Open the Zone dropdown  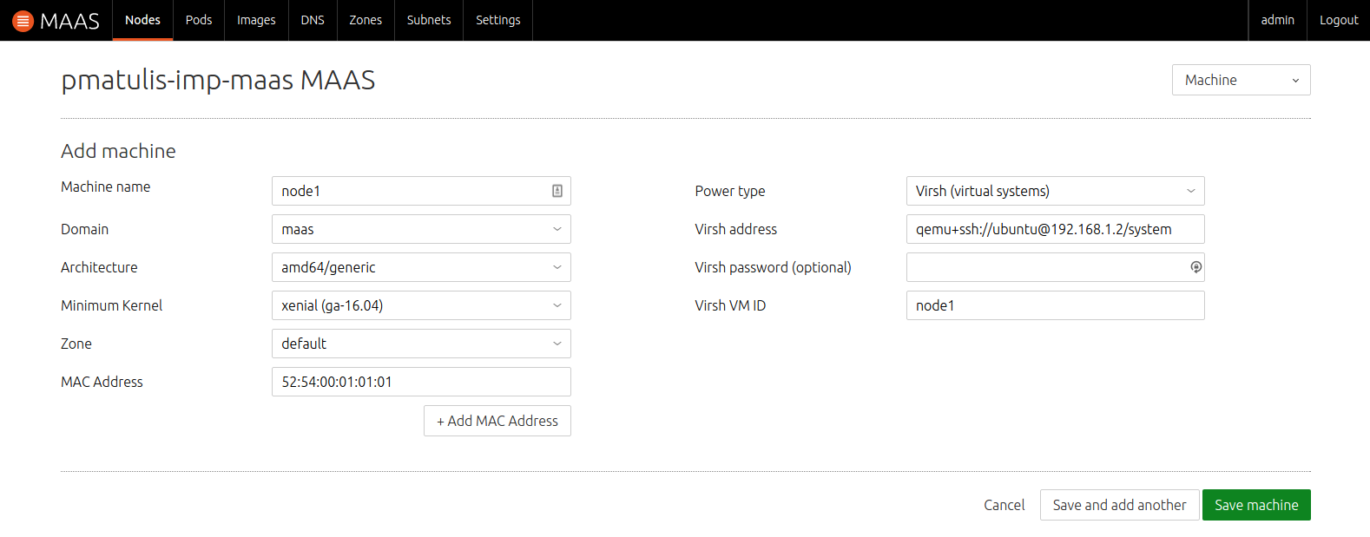421,344
